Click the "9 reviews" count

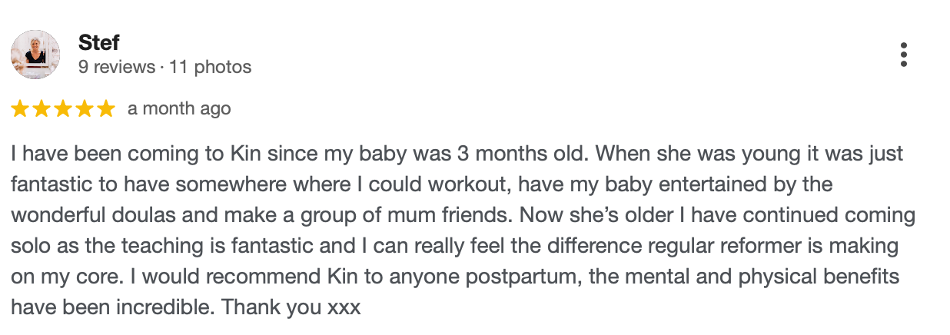(x=117, y=67)
